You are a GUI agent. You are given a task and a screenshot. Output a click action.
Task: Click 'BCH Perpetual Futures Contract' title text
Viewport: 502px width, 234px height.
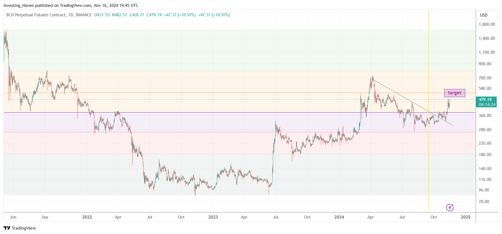36,15
